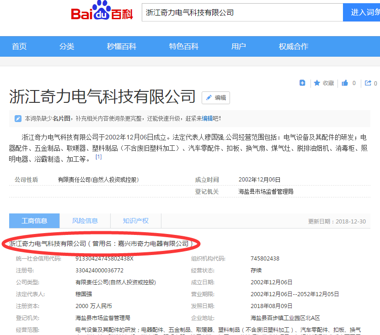Click 用户 in the top navigation
Image resolution: width=380 pixels, height=335 pixels.
click(239, 46)
